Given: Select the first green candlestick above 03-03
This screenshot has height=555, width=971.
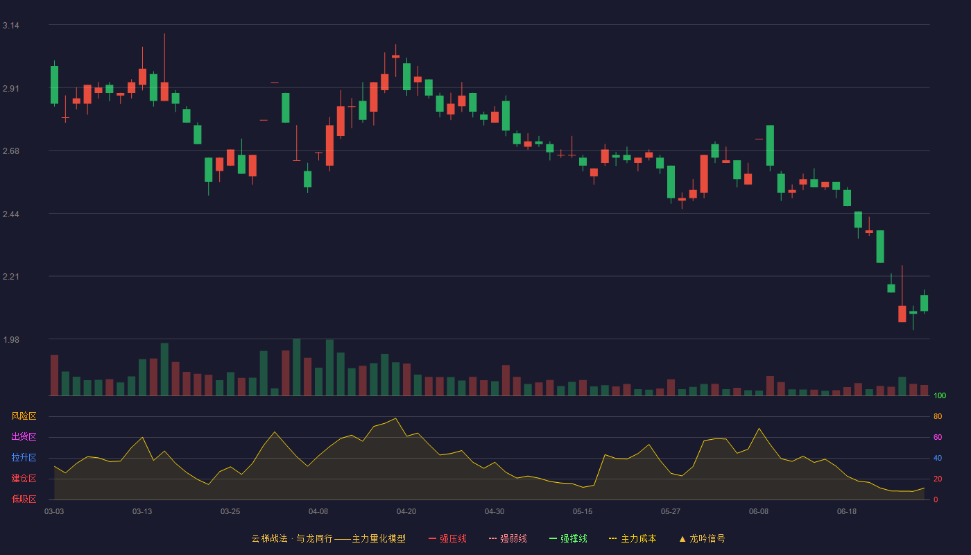Looking at the screenshot, I should (54, 85).
